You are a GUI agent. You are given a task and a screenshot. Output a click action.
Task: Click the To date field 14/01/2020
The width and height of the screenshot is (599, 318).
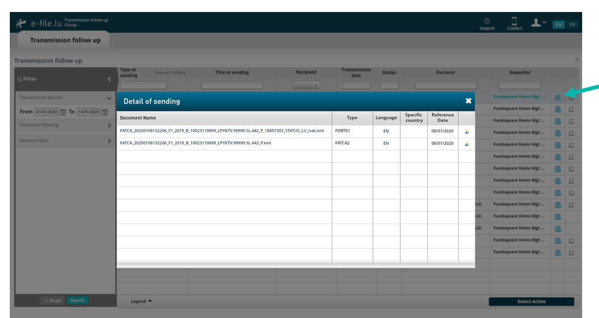88,112
